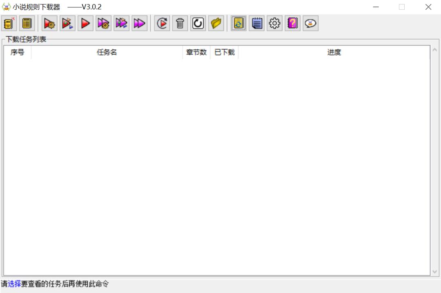Click the black circular refresh icon
This screenshot has width=441, height=293.
point(198,23)
